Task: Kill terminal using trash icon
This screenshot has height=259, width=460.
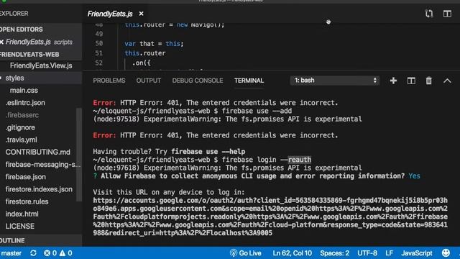Action: tap(428, 81)
